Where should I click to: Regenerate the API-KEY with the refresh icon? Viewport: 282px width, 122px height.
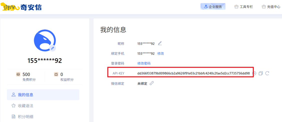(x=267, y=73)
